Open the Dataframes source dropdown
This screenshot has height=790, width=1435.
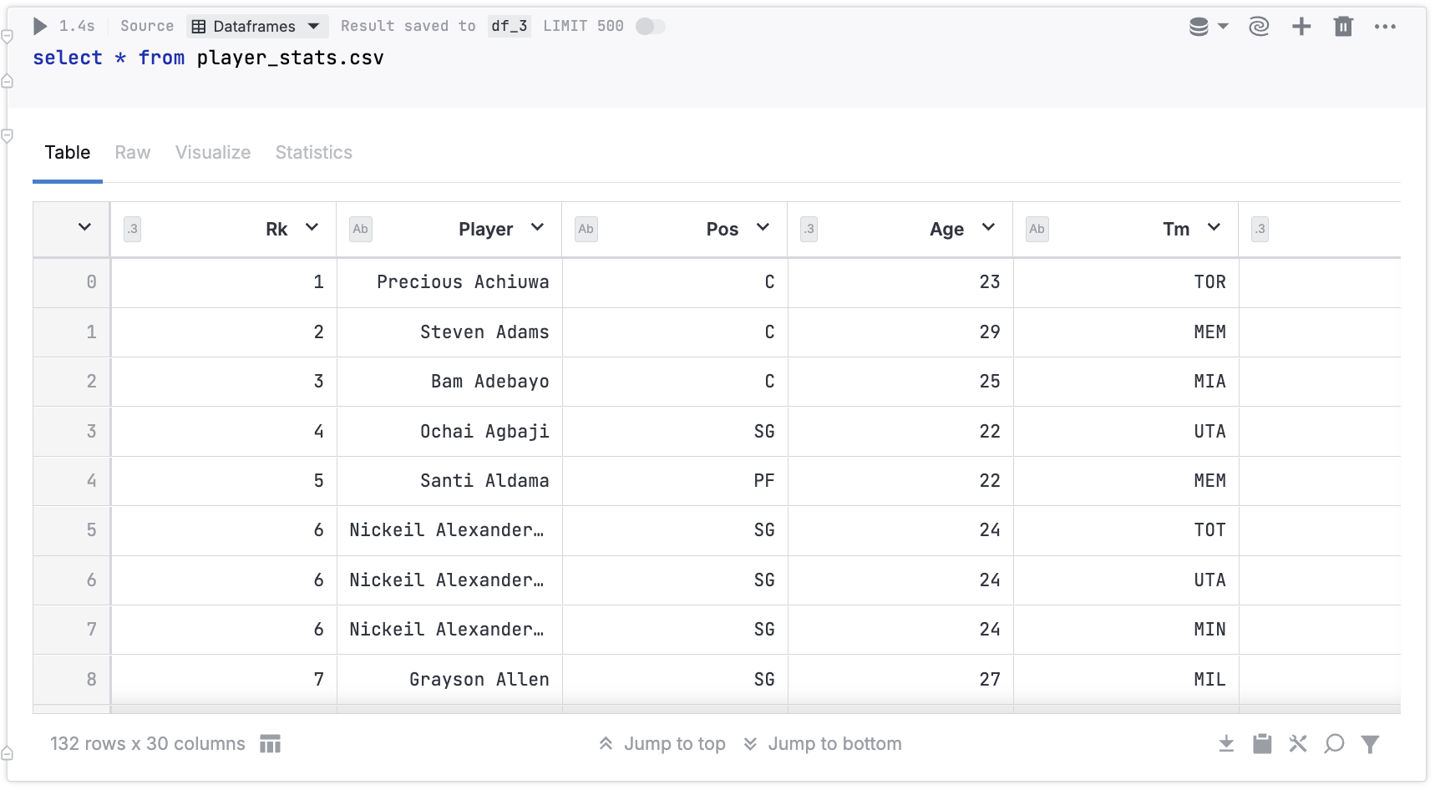click(256, 26)
